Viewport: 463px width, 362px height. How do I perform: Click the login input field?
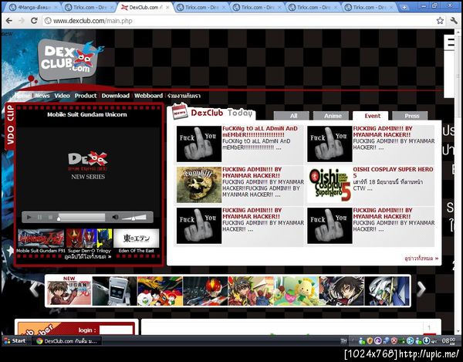[116, 330]
